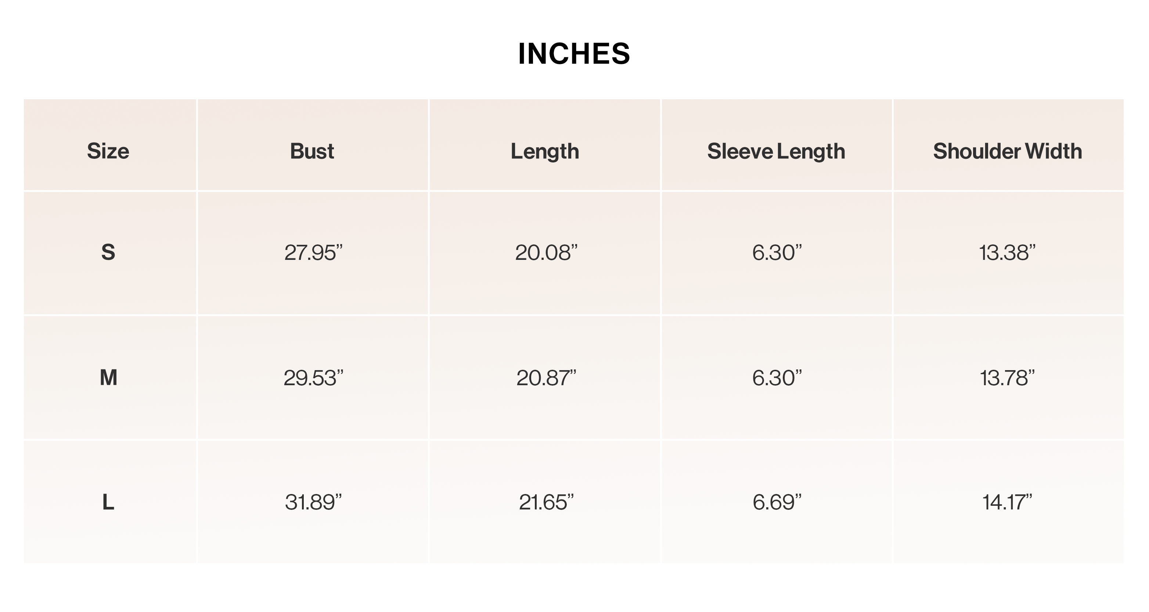The height and width of the screenshot is (612, 1149).
Task: Select the Size column header
Action: coord(108,151)
